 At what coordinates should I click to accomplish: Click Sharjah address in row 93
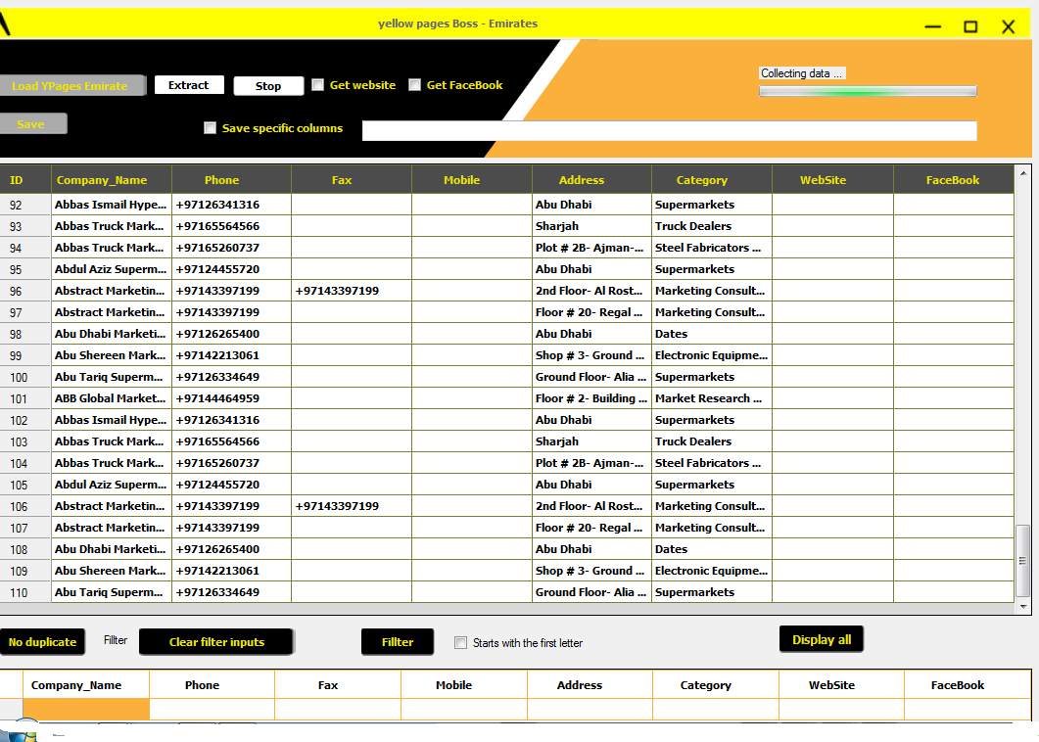(591, 226)
